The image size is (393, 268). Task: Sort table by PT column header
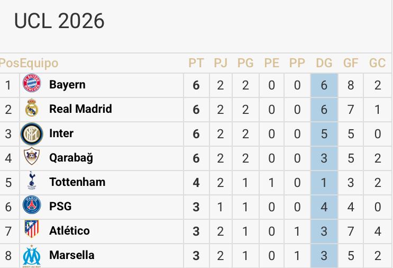(196, 64)
